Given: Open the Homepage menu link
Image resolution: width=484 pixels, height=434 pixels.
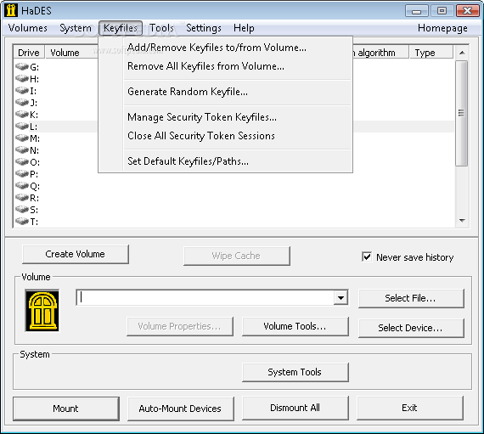Looking at the screenshot, I should (x=442, y=28).
